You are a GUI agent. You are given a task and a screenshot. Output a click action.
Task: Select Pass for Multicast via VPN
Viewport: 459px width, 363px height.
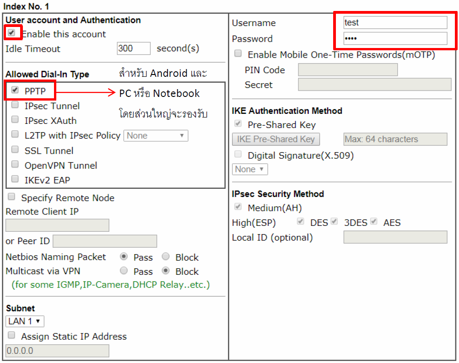tap(124, 271)
